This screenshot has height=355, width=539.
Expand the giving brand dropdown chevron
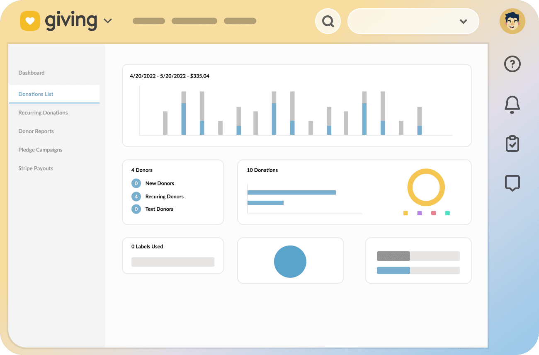tap(108, 21)
